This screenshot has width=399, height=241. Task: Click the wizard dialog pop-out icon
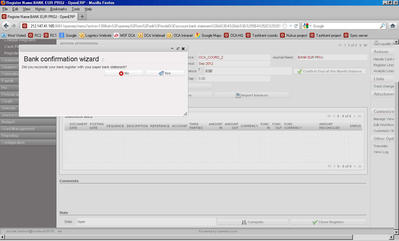178,49
